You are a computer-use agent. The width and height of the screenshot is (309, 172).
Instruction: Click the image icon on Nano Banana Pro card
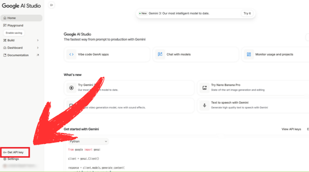click(x=205, y=88)
